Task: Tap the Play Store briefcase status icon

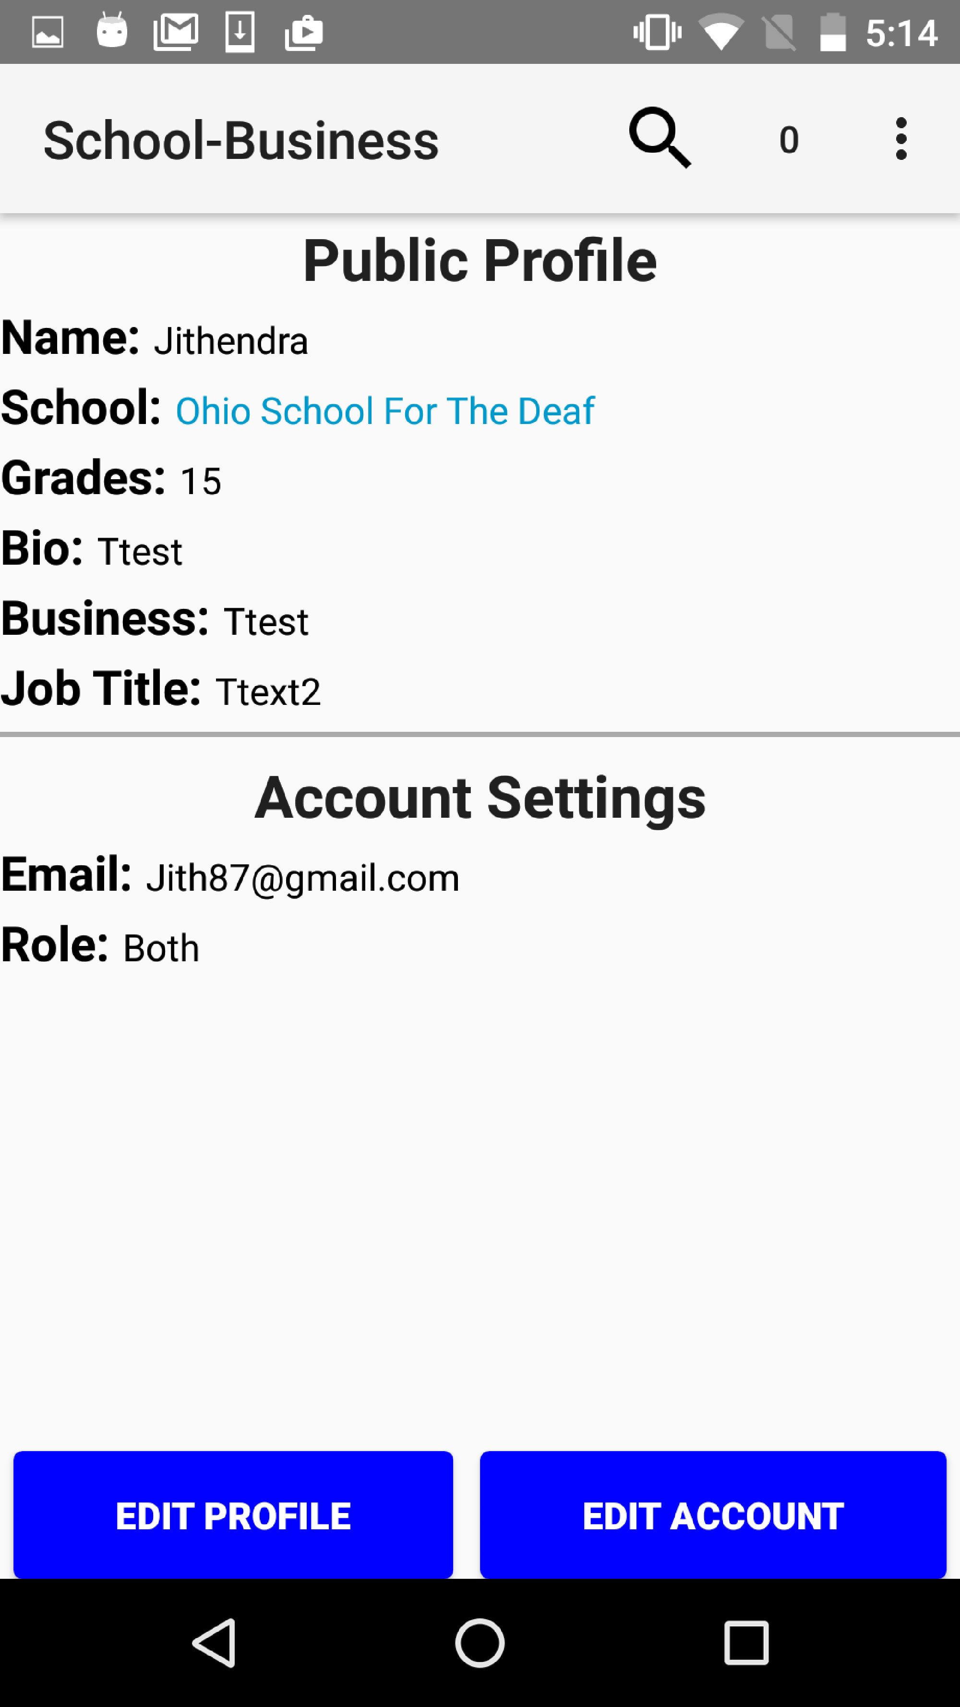Action: point(303,32)
